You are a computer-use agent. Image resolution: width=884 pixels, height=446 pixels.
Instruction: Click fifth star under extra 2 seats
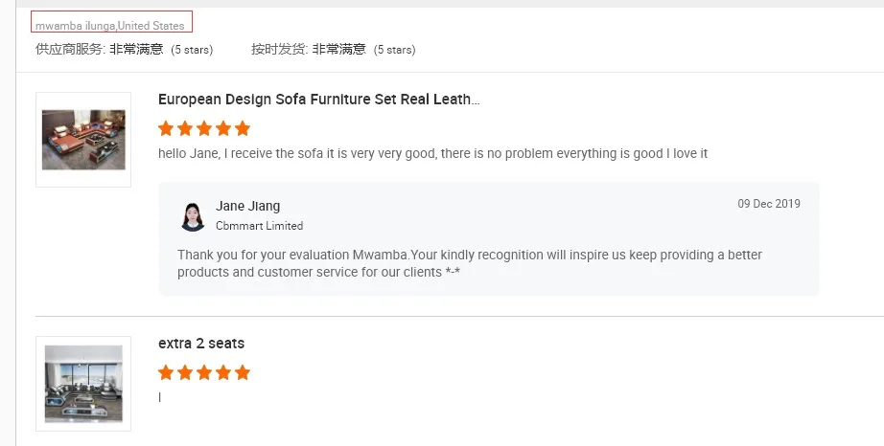tap(243, 372)
